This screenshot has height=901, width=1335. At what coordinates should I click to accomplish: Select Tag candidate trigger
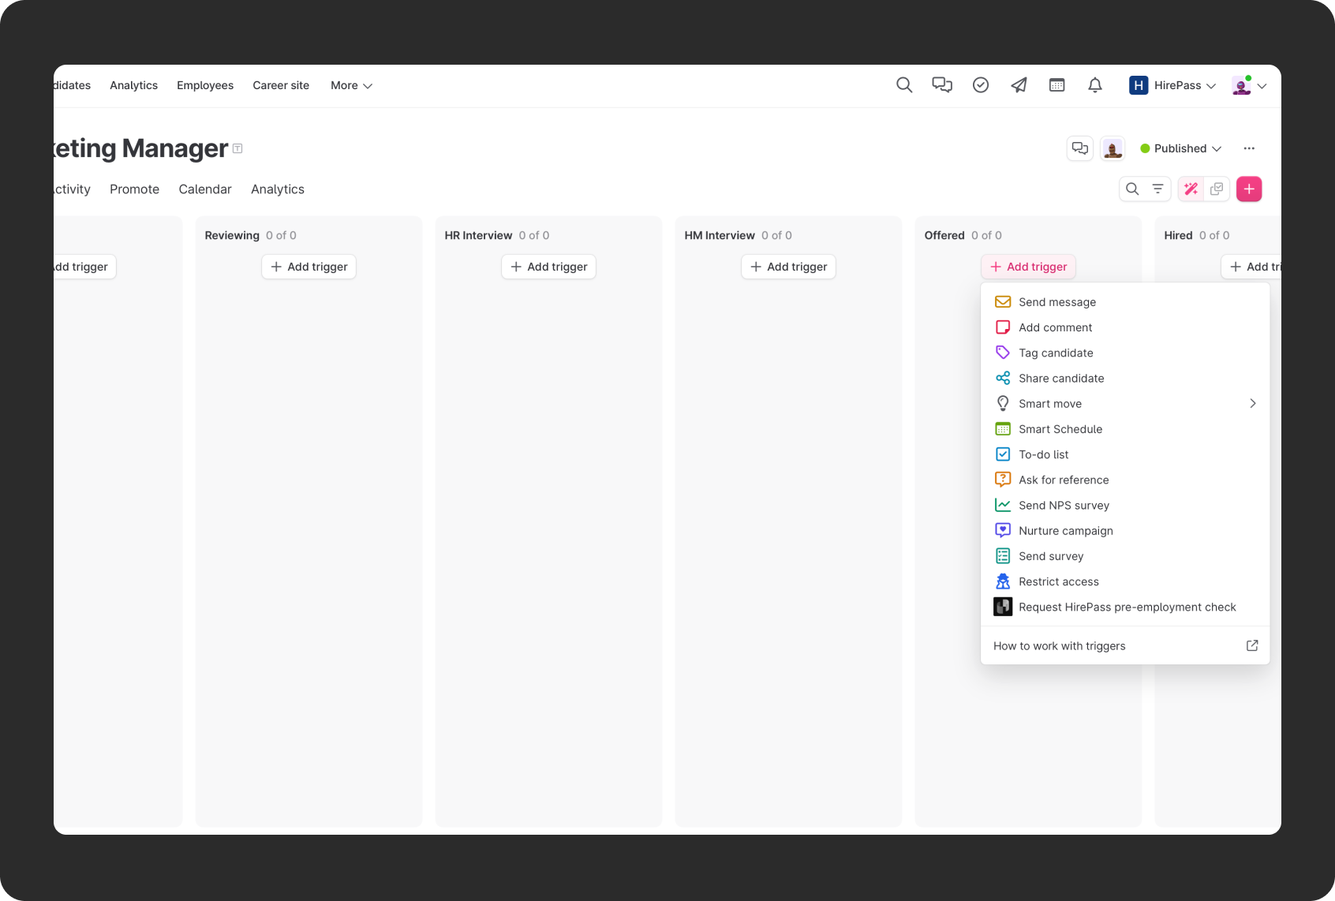coord(1125,353)
